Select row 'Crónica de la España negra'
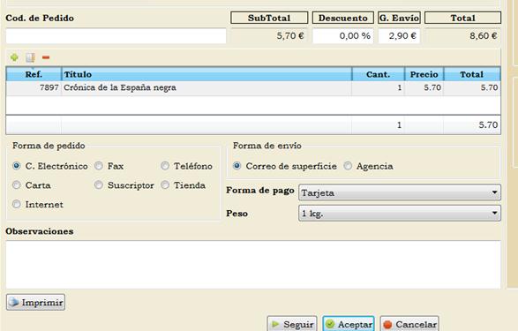Screen dimensions: 518x331 (x=253, y=88)
